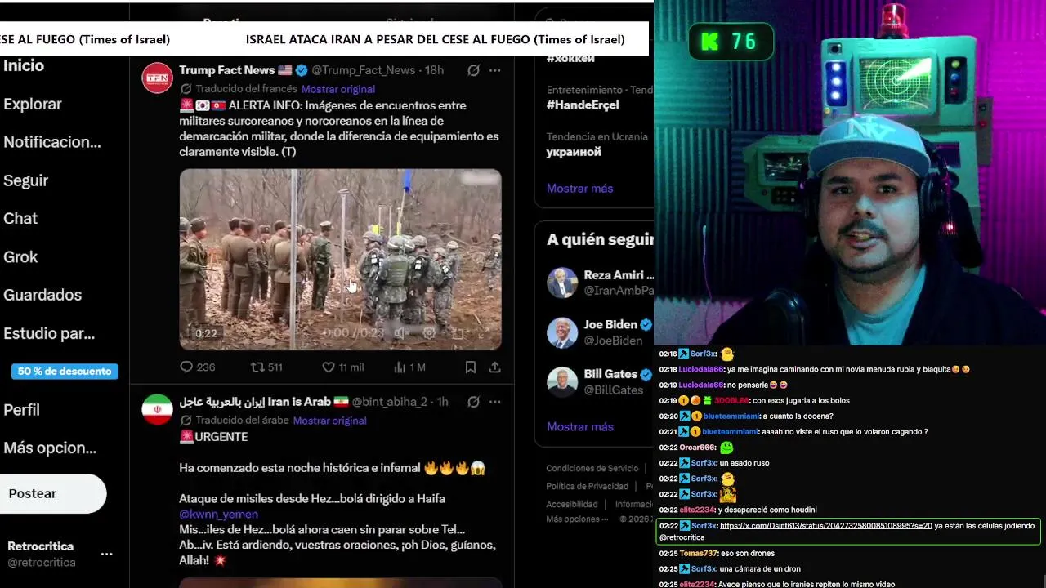Viewport: 1046px width, 588px height.
Task: Click the @Trump_Fact_News handle
Action: point(363,70)
